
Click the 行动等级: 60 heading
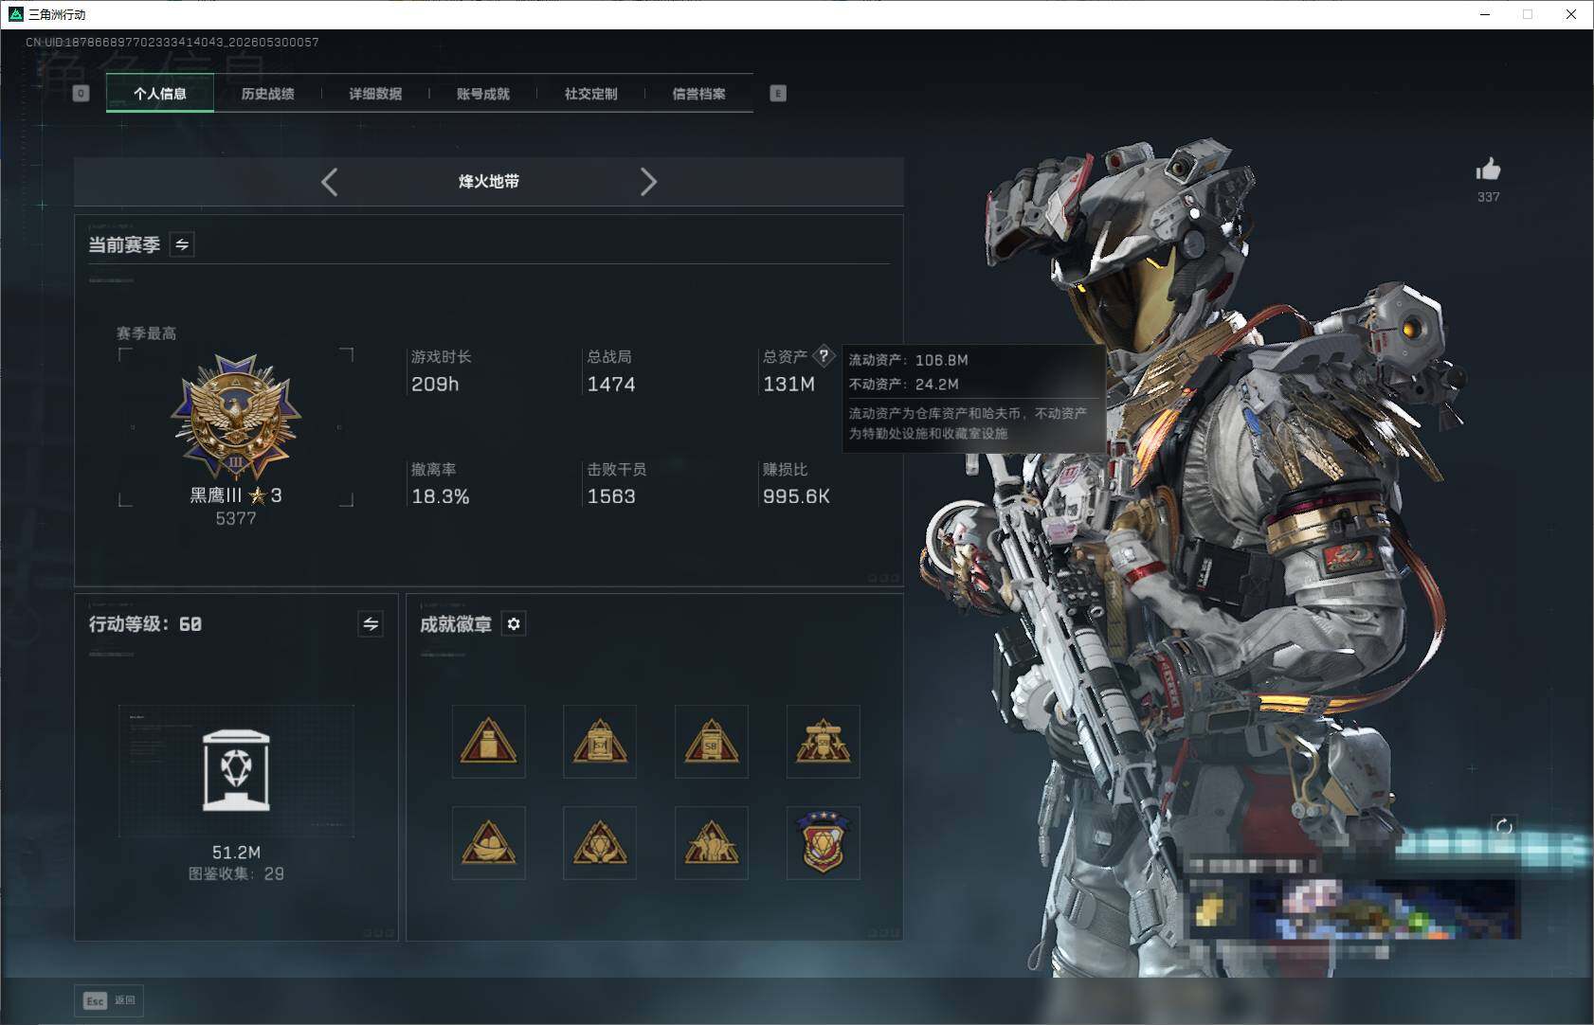pyautogui.click(x=145, y=623)
